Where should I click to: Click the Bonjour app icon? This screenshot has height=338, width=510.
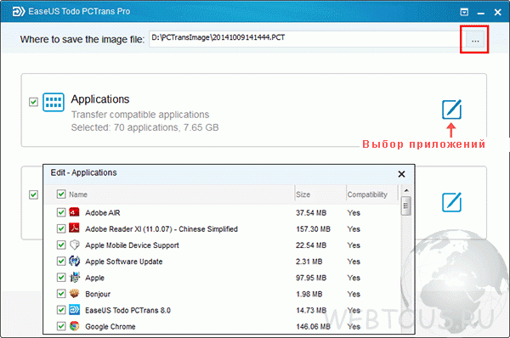(x=74, y=294)
